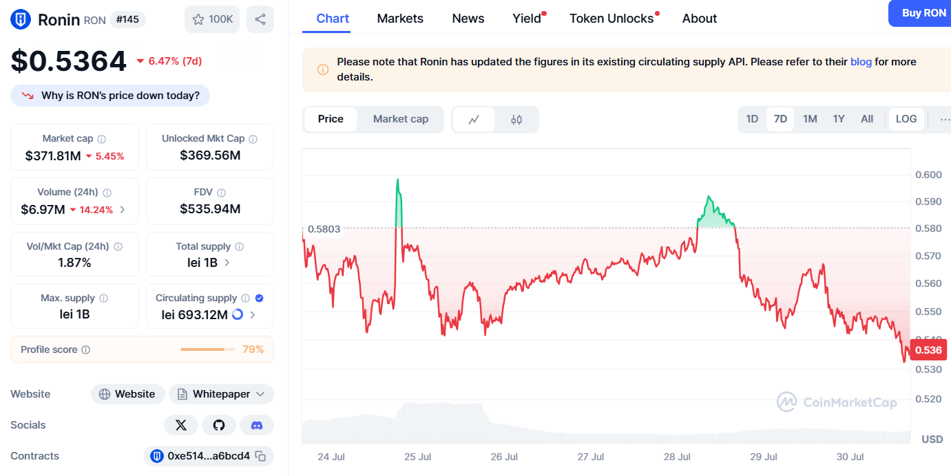Add Ronin to watchlist star button
This screenshot has height=476, width=951.
(212, 19)
